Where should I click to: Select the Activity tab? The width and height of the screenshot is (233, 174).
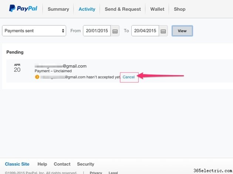click(x=87, y=9)
